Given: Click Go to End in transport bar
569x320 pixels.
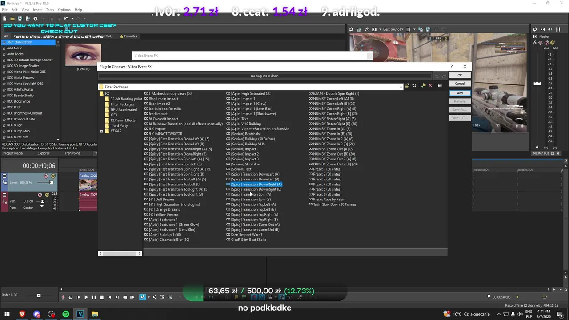Looking at the screenshot, I should [117, 297].
